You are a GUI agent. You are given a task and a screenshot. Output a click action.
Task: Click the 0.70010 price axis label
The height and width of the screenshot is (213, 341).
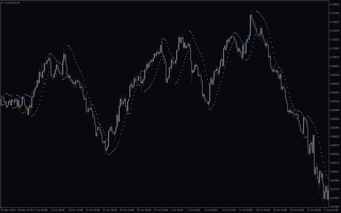[335, 57]
